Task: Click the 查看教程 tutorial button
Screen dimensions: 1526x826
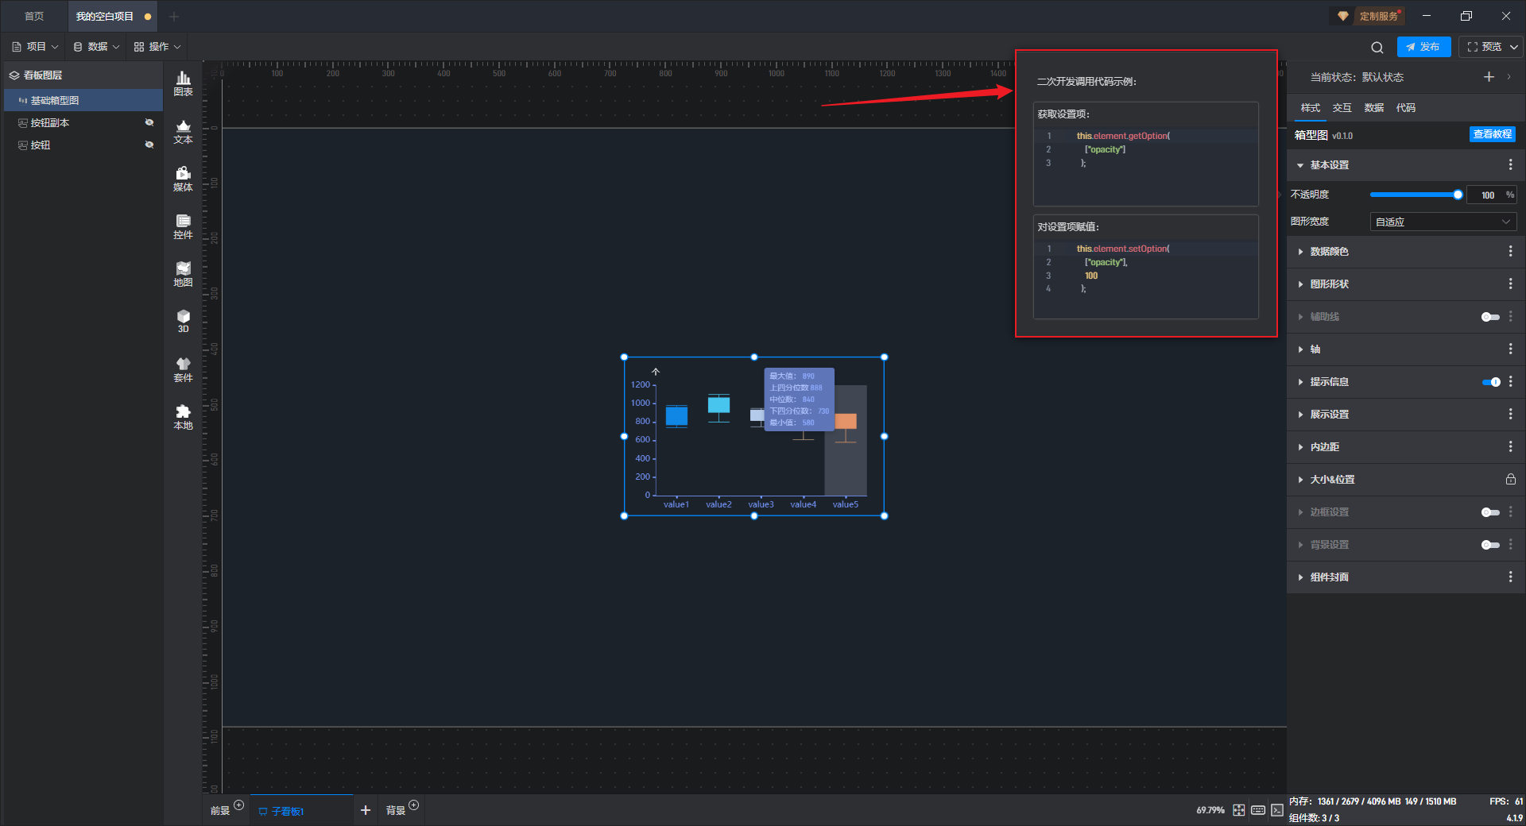Action: [x=1492, y=134]
